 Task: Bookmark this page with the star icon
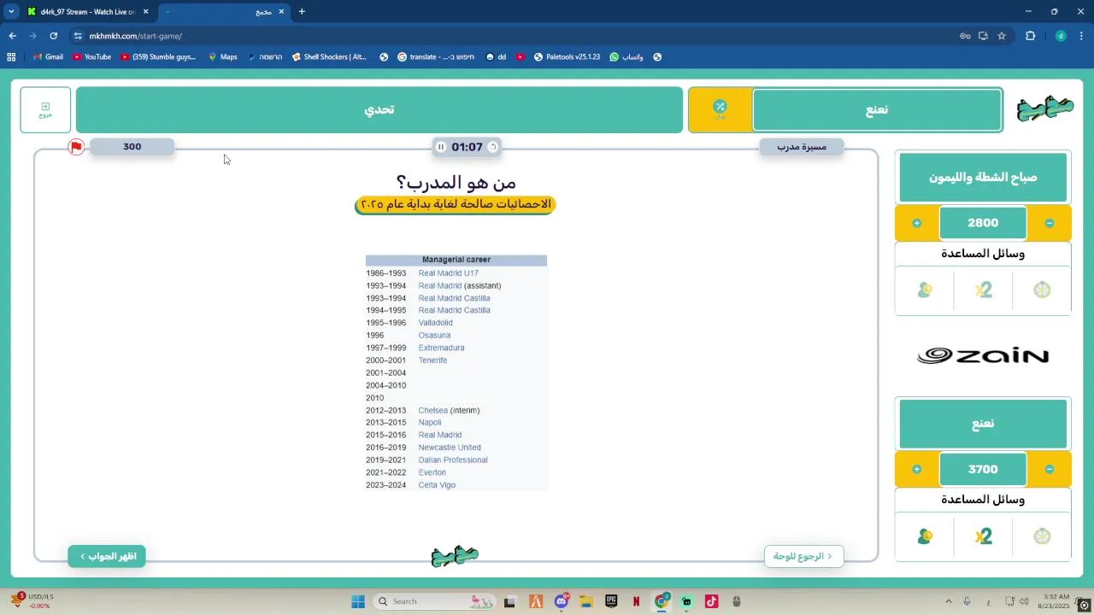(x=1002, y=36)
